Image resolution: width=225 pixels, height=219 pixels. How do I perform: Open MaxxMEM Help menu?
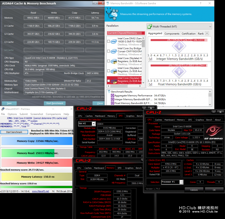[66, 114]
